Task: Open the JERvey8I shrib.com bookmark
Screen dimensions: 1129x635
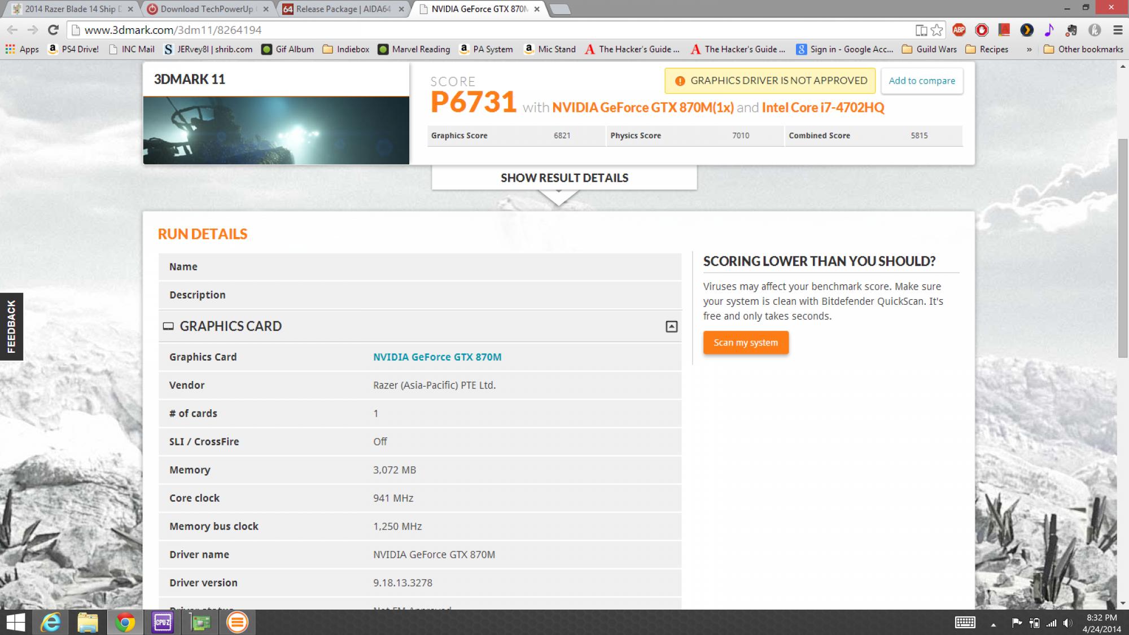Action: coord(208,49)
